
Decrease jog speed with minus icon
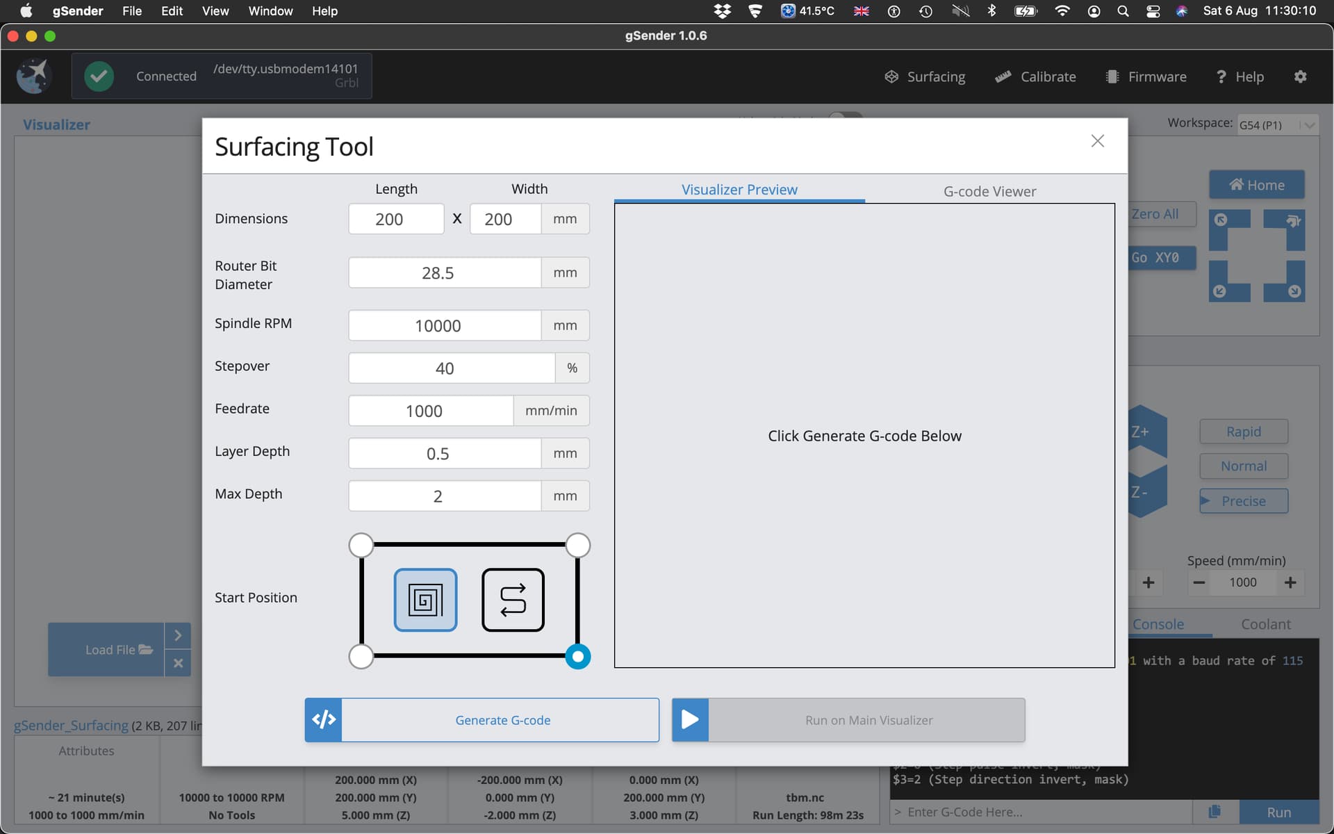[1199, 582]
